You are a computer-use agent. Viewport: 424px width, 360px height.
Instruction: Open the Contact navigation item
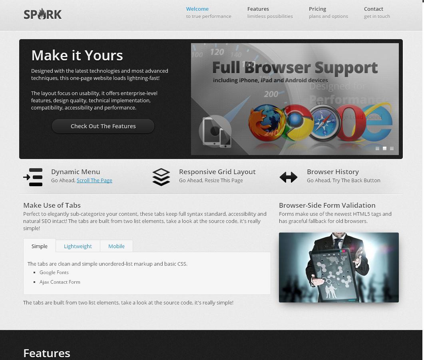point(377,12)
